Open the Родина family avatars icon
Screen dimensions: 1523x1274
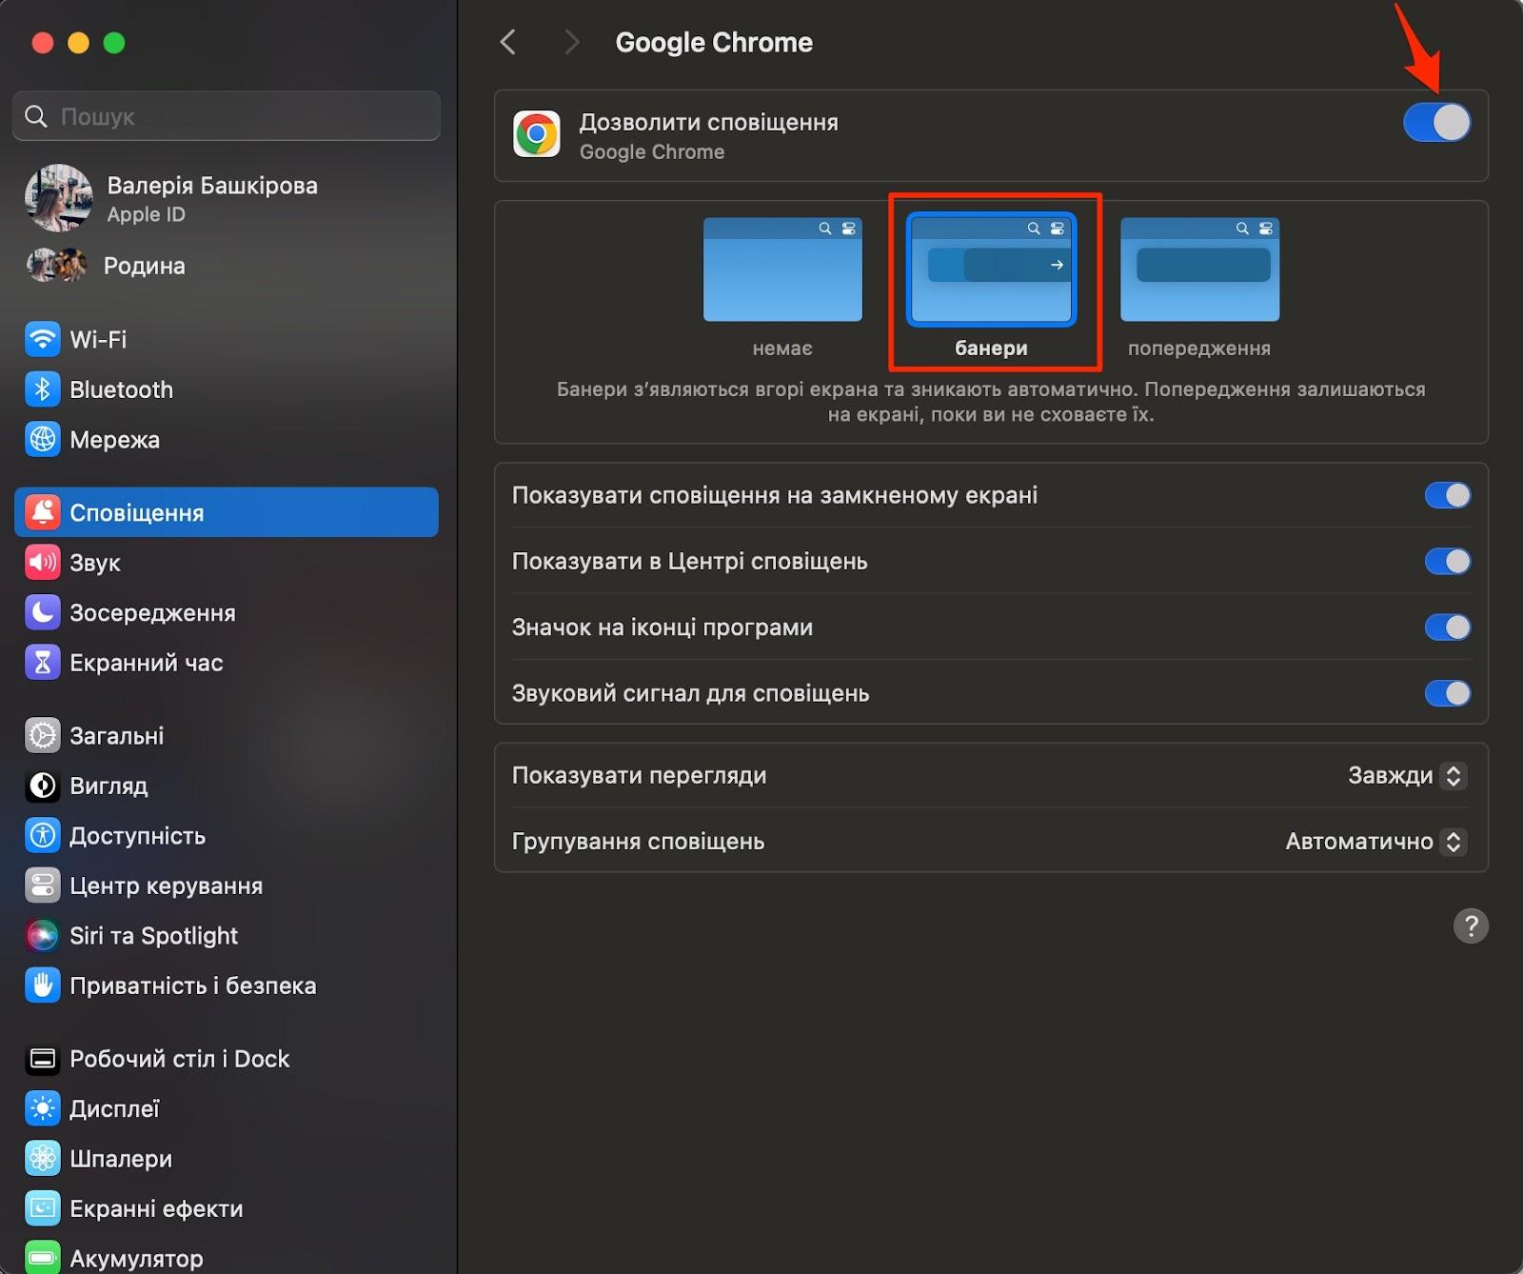point(57,266)
